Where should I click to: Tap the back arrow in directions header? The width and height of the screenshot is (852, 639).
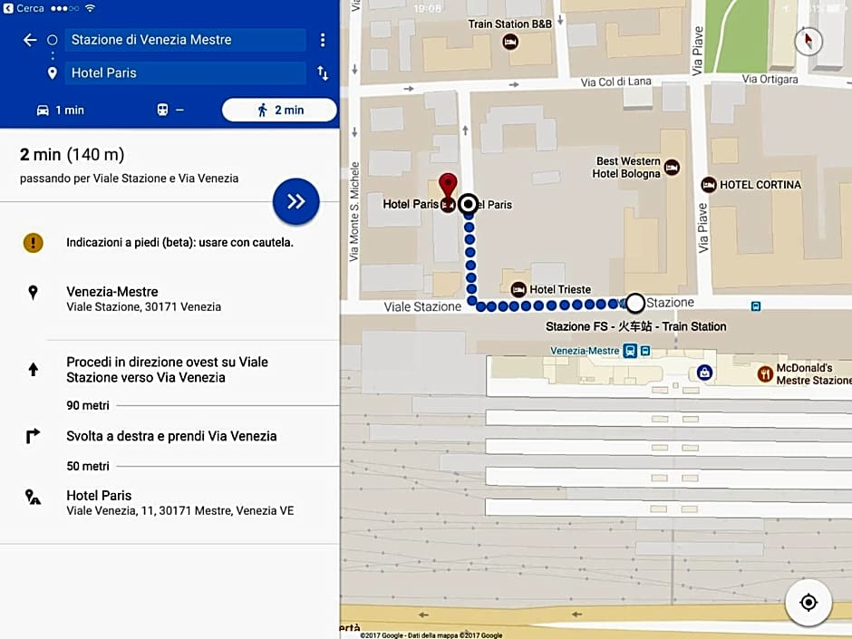(x=30, y=40)
